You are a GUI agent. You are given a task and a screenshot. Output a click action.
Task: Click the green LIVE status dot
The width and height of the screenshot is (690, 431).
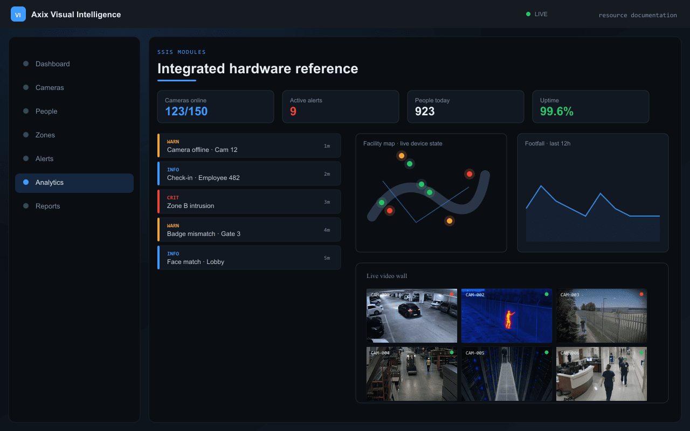click(528, 14)
